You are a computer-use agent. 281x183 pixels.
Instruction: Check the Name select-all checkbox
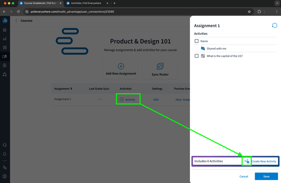tap(197, 41)
